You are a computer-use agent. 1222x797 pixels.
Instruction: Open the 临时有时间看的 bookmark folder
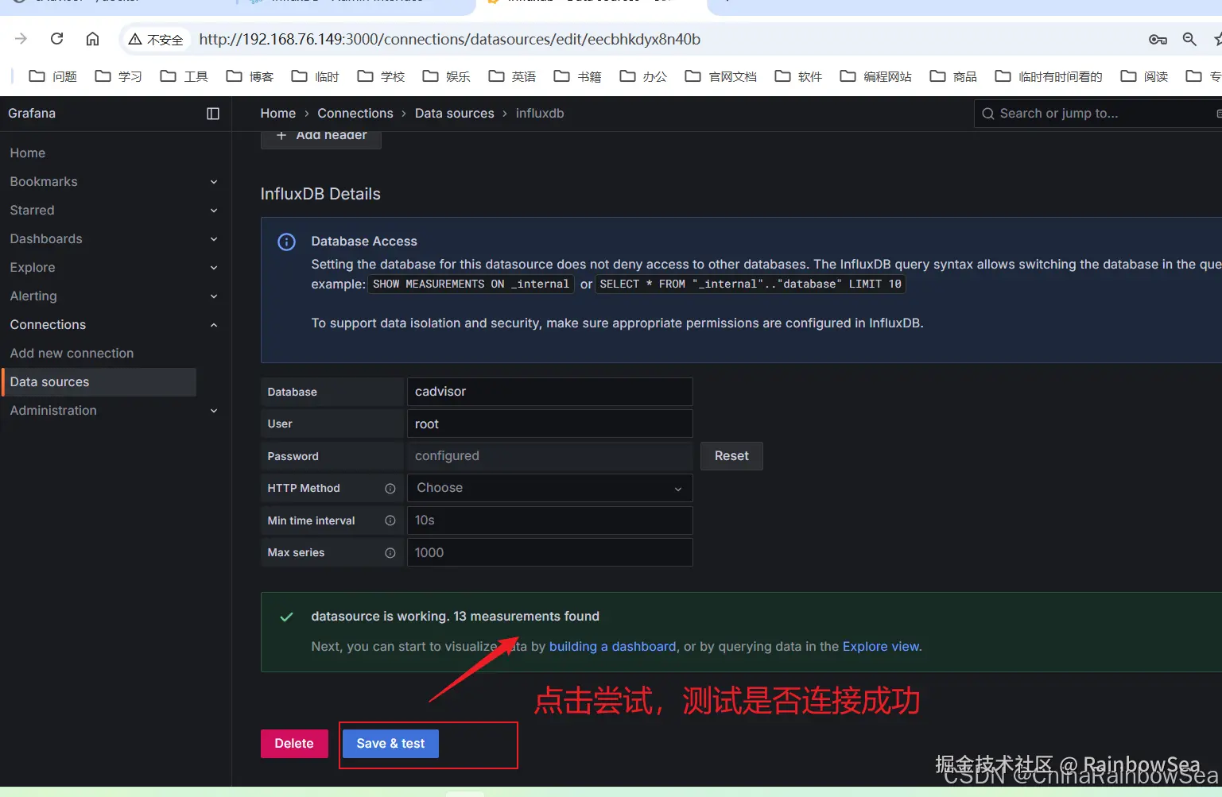tap(1049, 76)
